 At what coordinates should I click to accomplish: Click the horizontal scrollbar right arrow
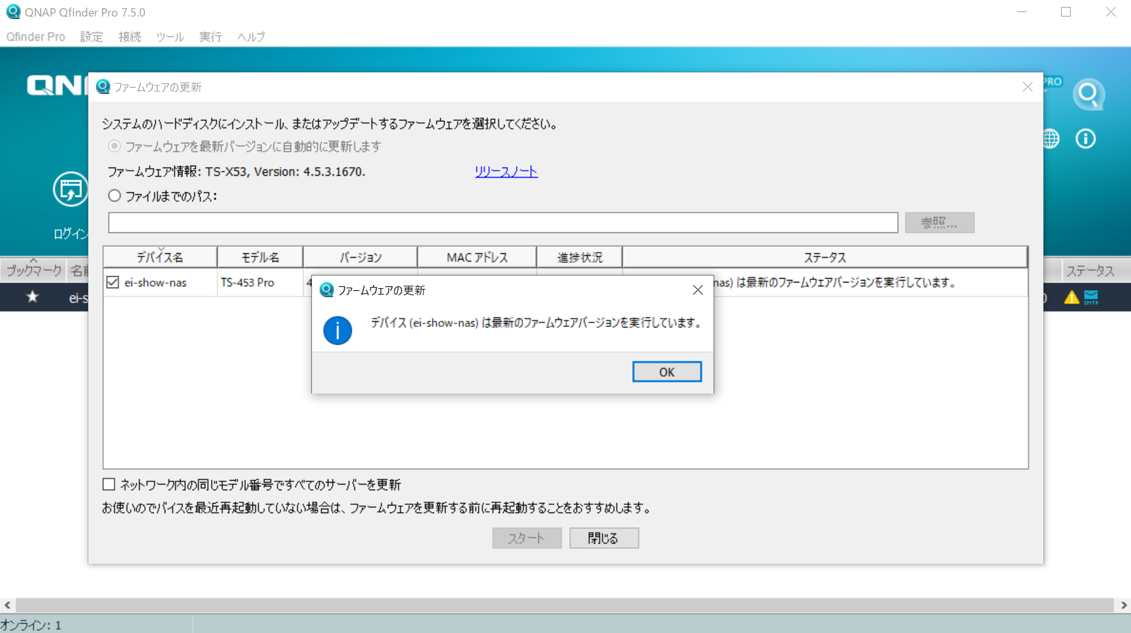(1123, 605)
